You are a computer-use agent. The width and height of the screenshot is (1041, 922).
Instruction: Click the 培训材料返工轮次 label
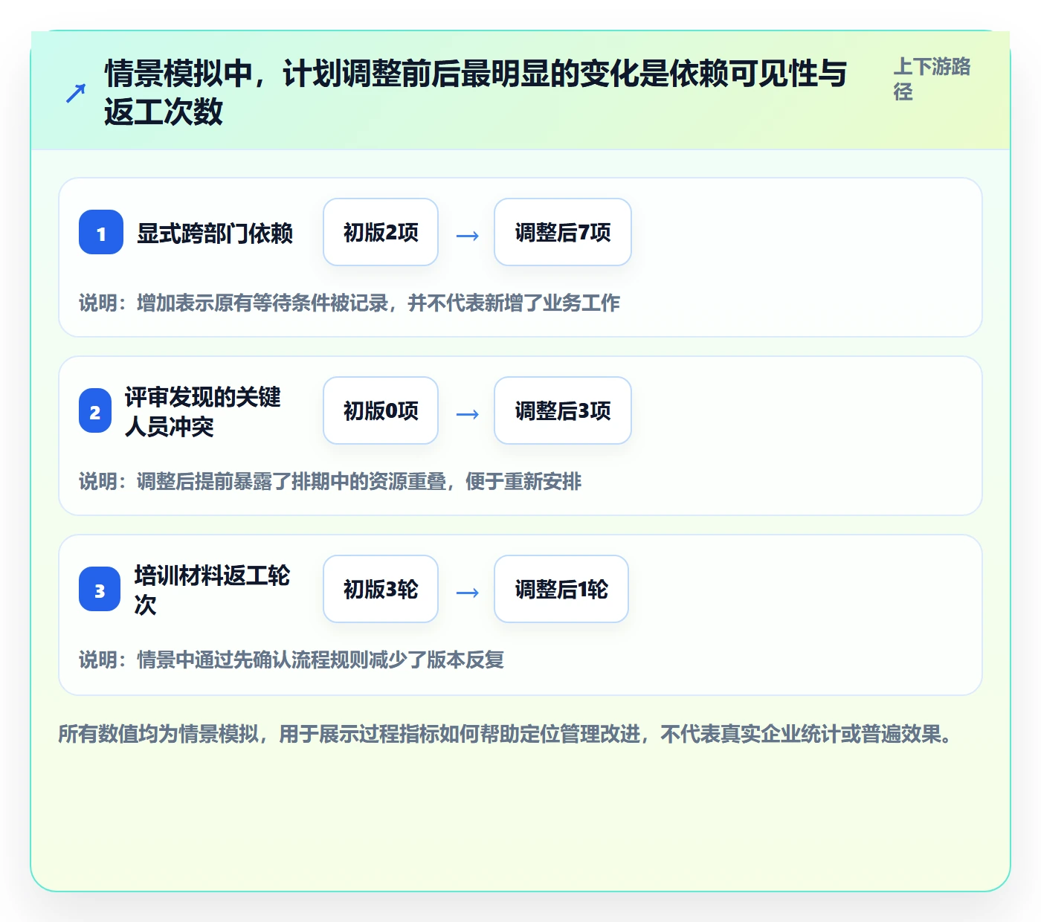coord(212,590)
